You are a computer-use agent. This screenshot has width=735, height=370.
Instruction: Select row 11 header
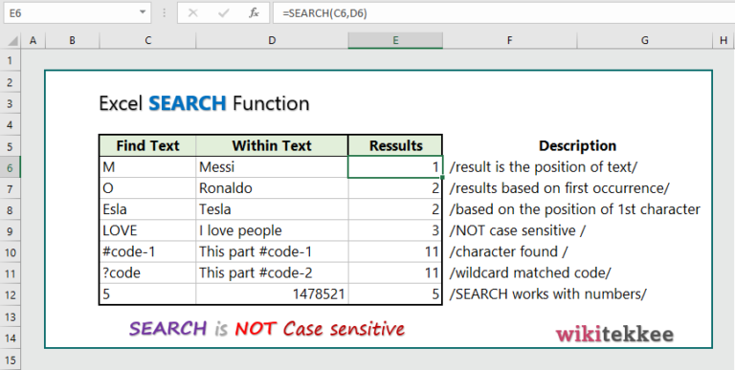tap(11, 273)
